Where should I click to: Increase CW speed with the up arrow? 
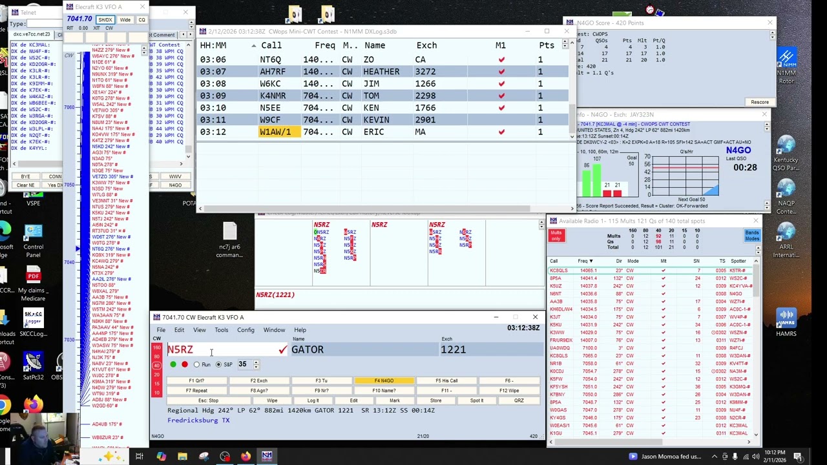[256, 362]
